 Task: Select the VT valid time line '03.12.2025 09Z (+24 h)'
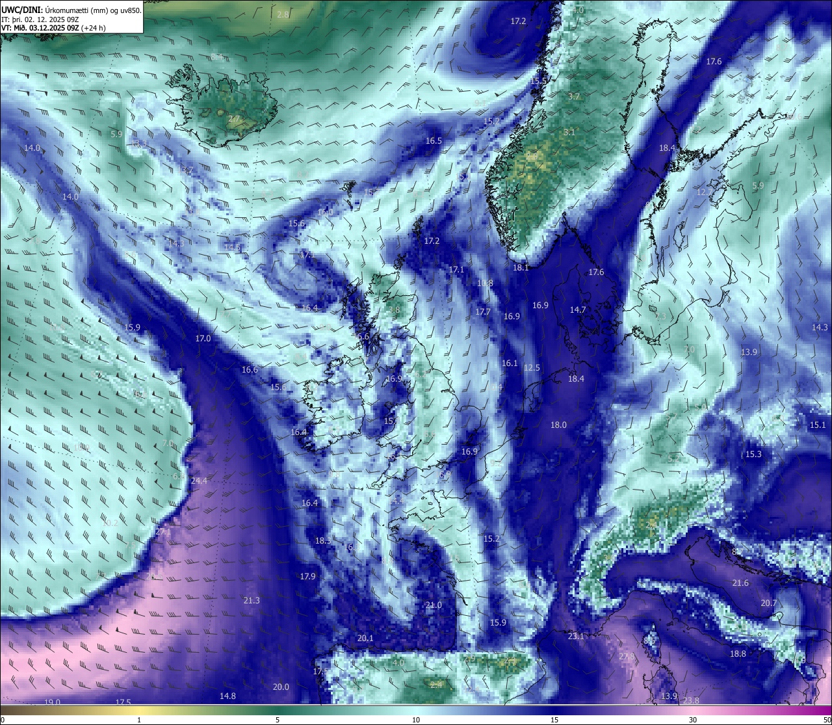pyautogui.click(x=67, y=28)
